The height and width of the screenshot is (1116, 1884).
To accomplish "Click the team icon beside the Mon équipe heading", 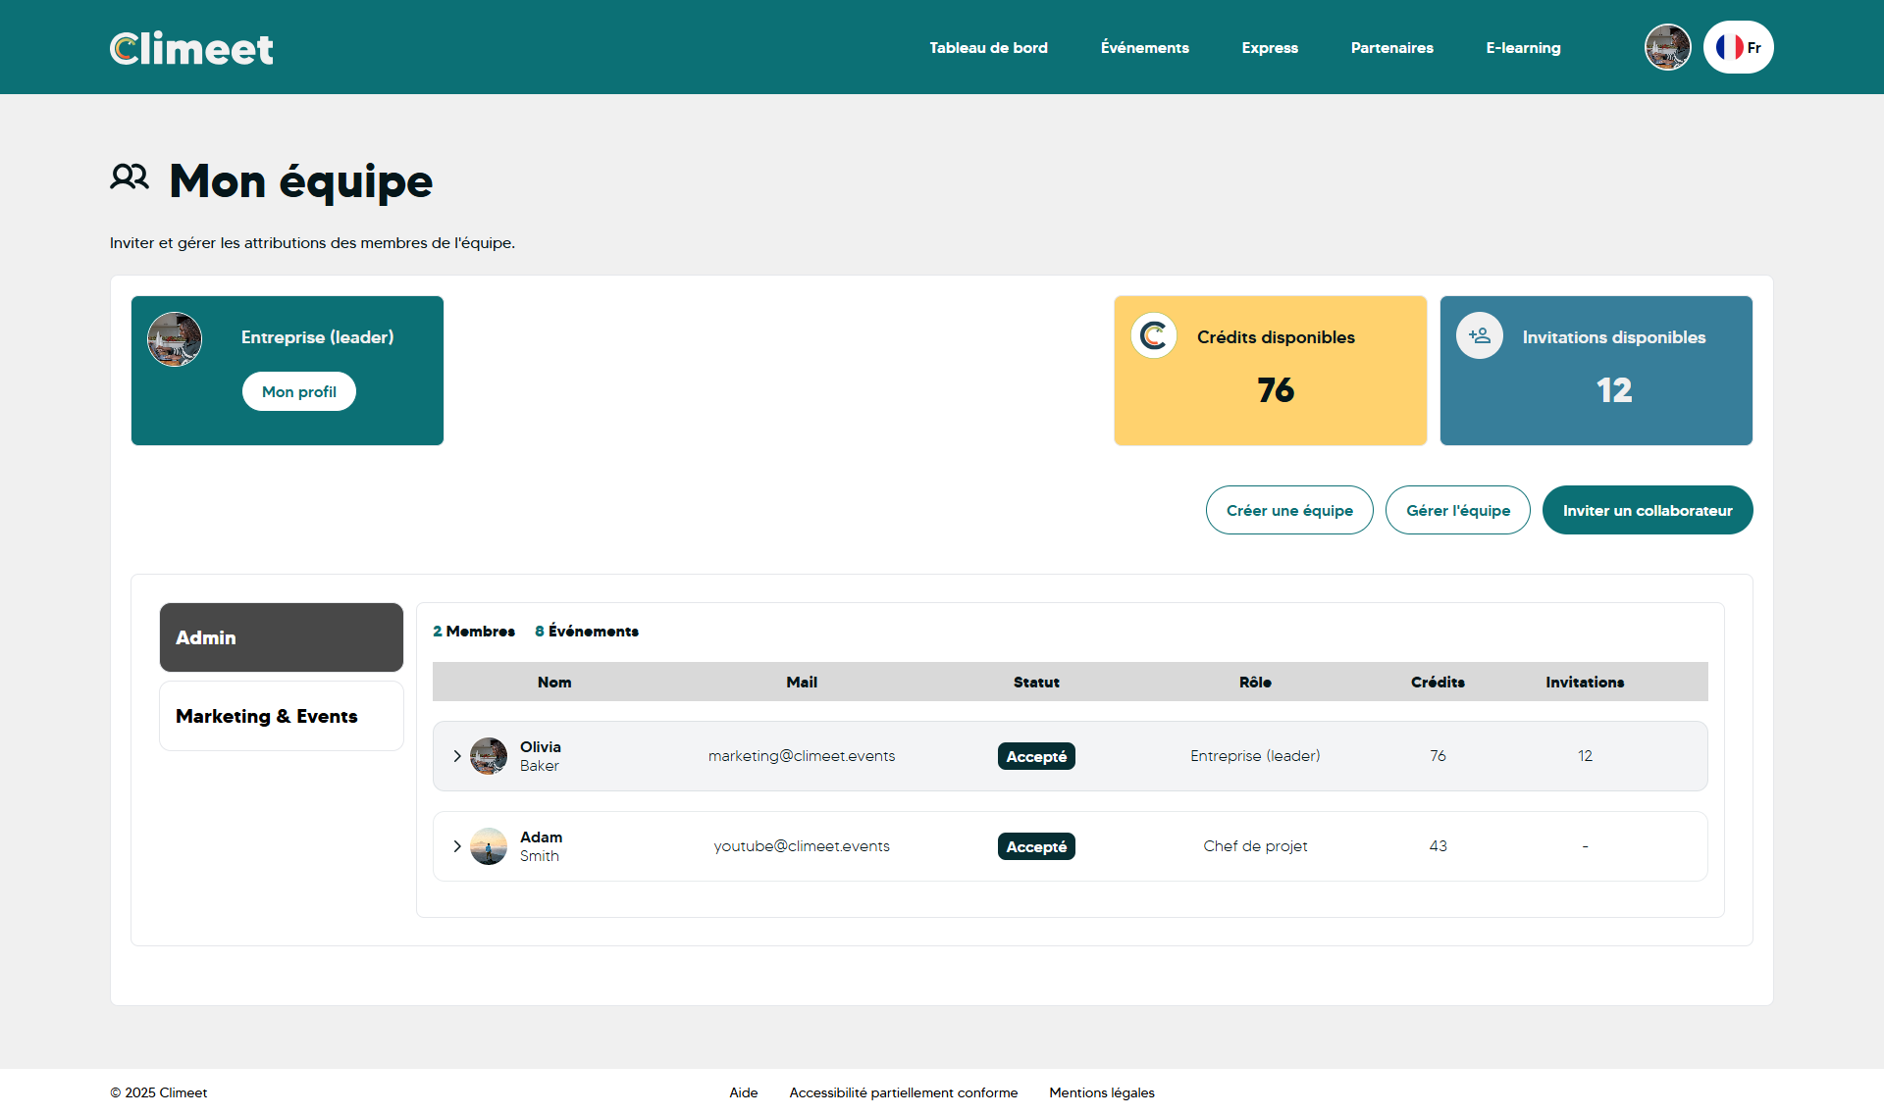I will tap(130, 178).
